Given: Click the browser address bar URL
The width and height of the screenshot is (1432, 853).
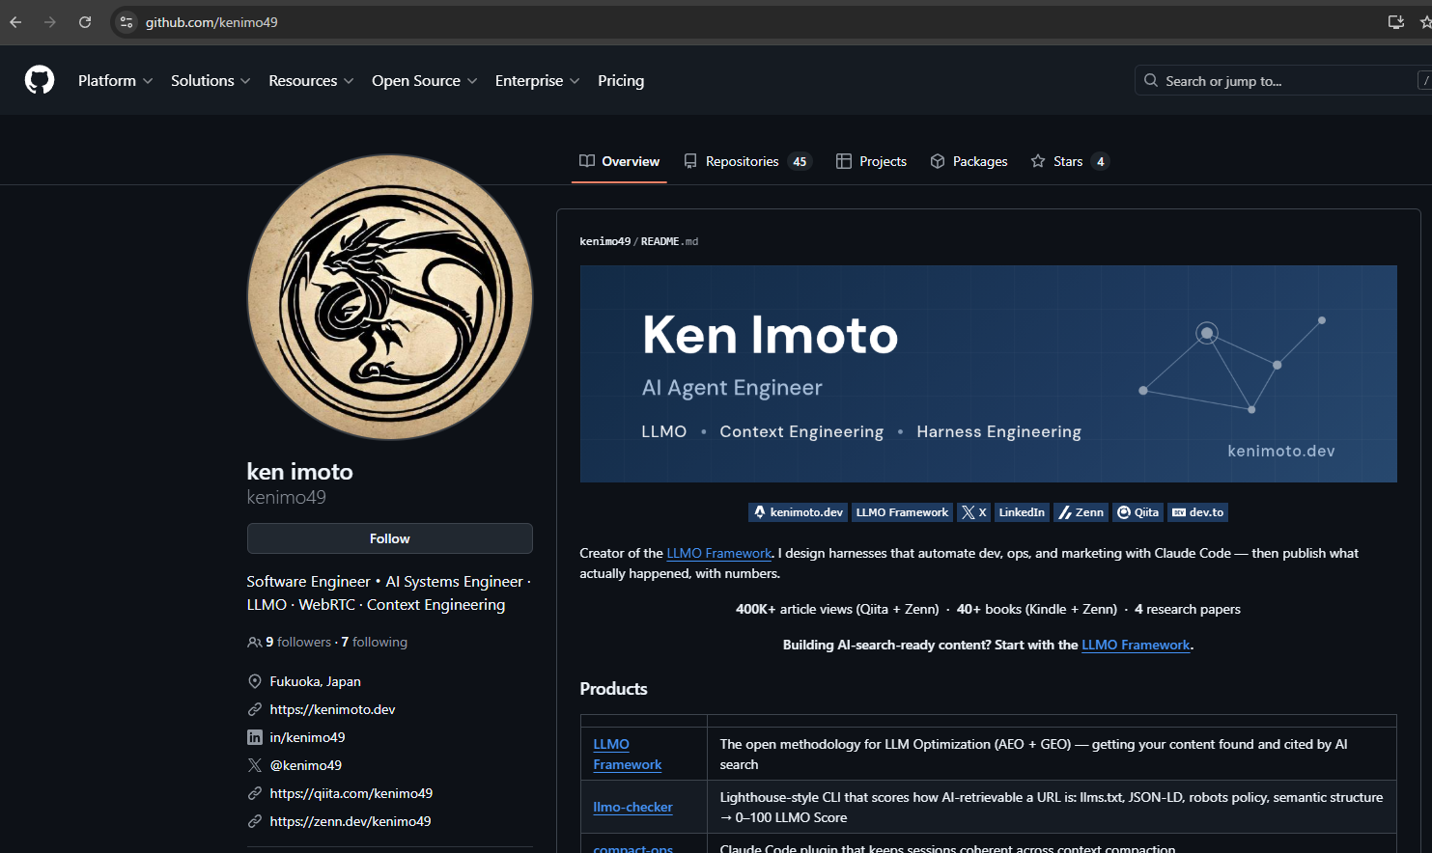Looking at the screenshot, I should coord(211,22).
